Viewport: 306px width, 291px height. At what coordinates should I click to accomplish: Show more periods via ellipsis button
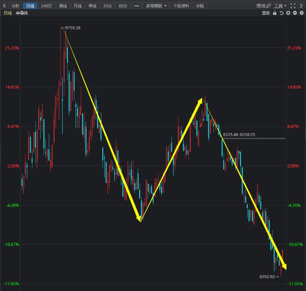[x=137, y=6]
